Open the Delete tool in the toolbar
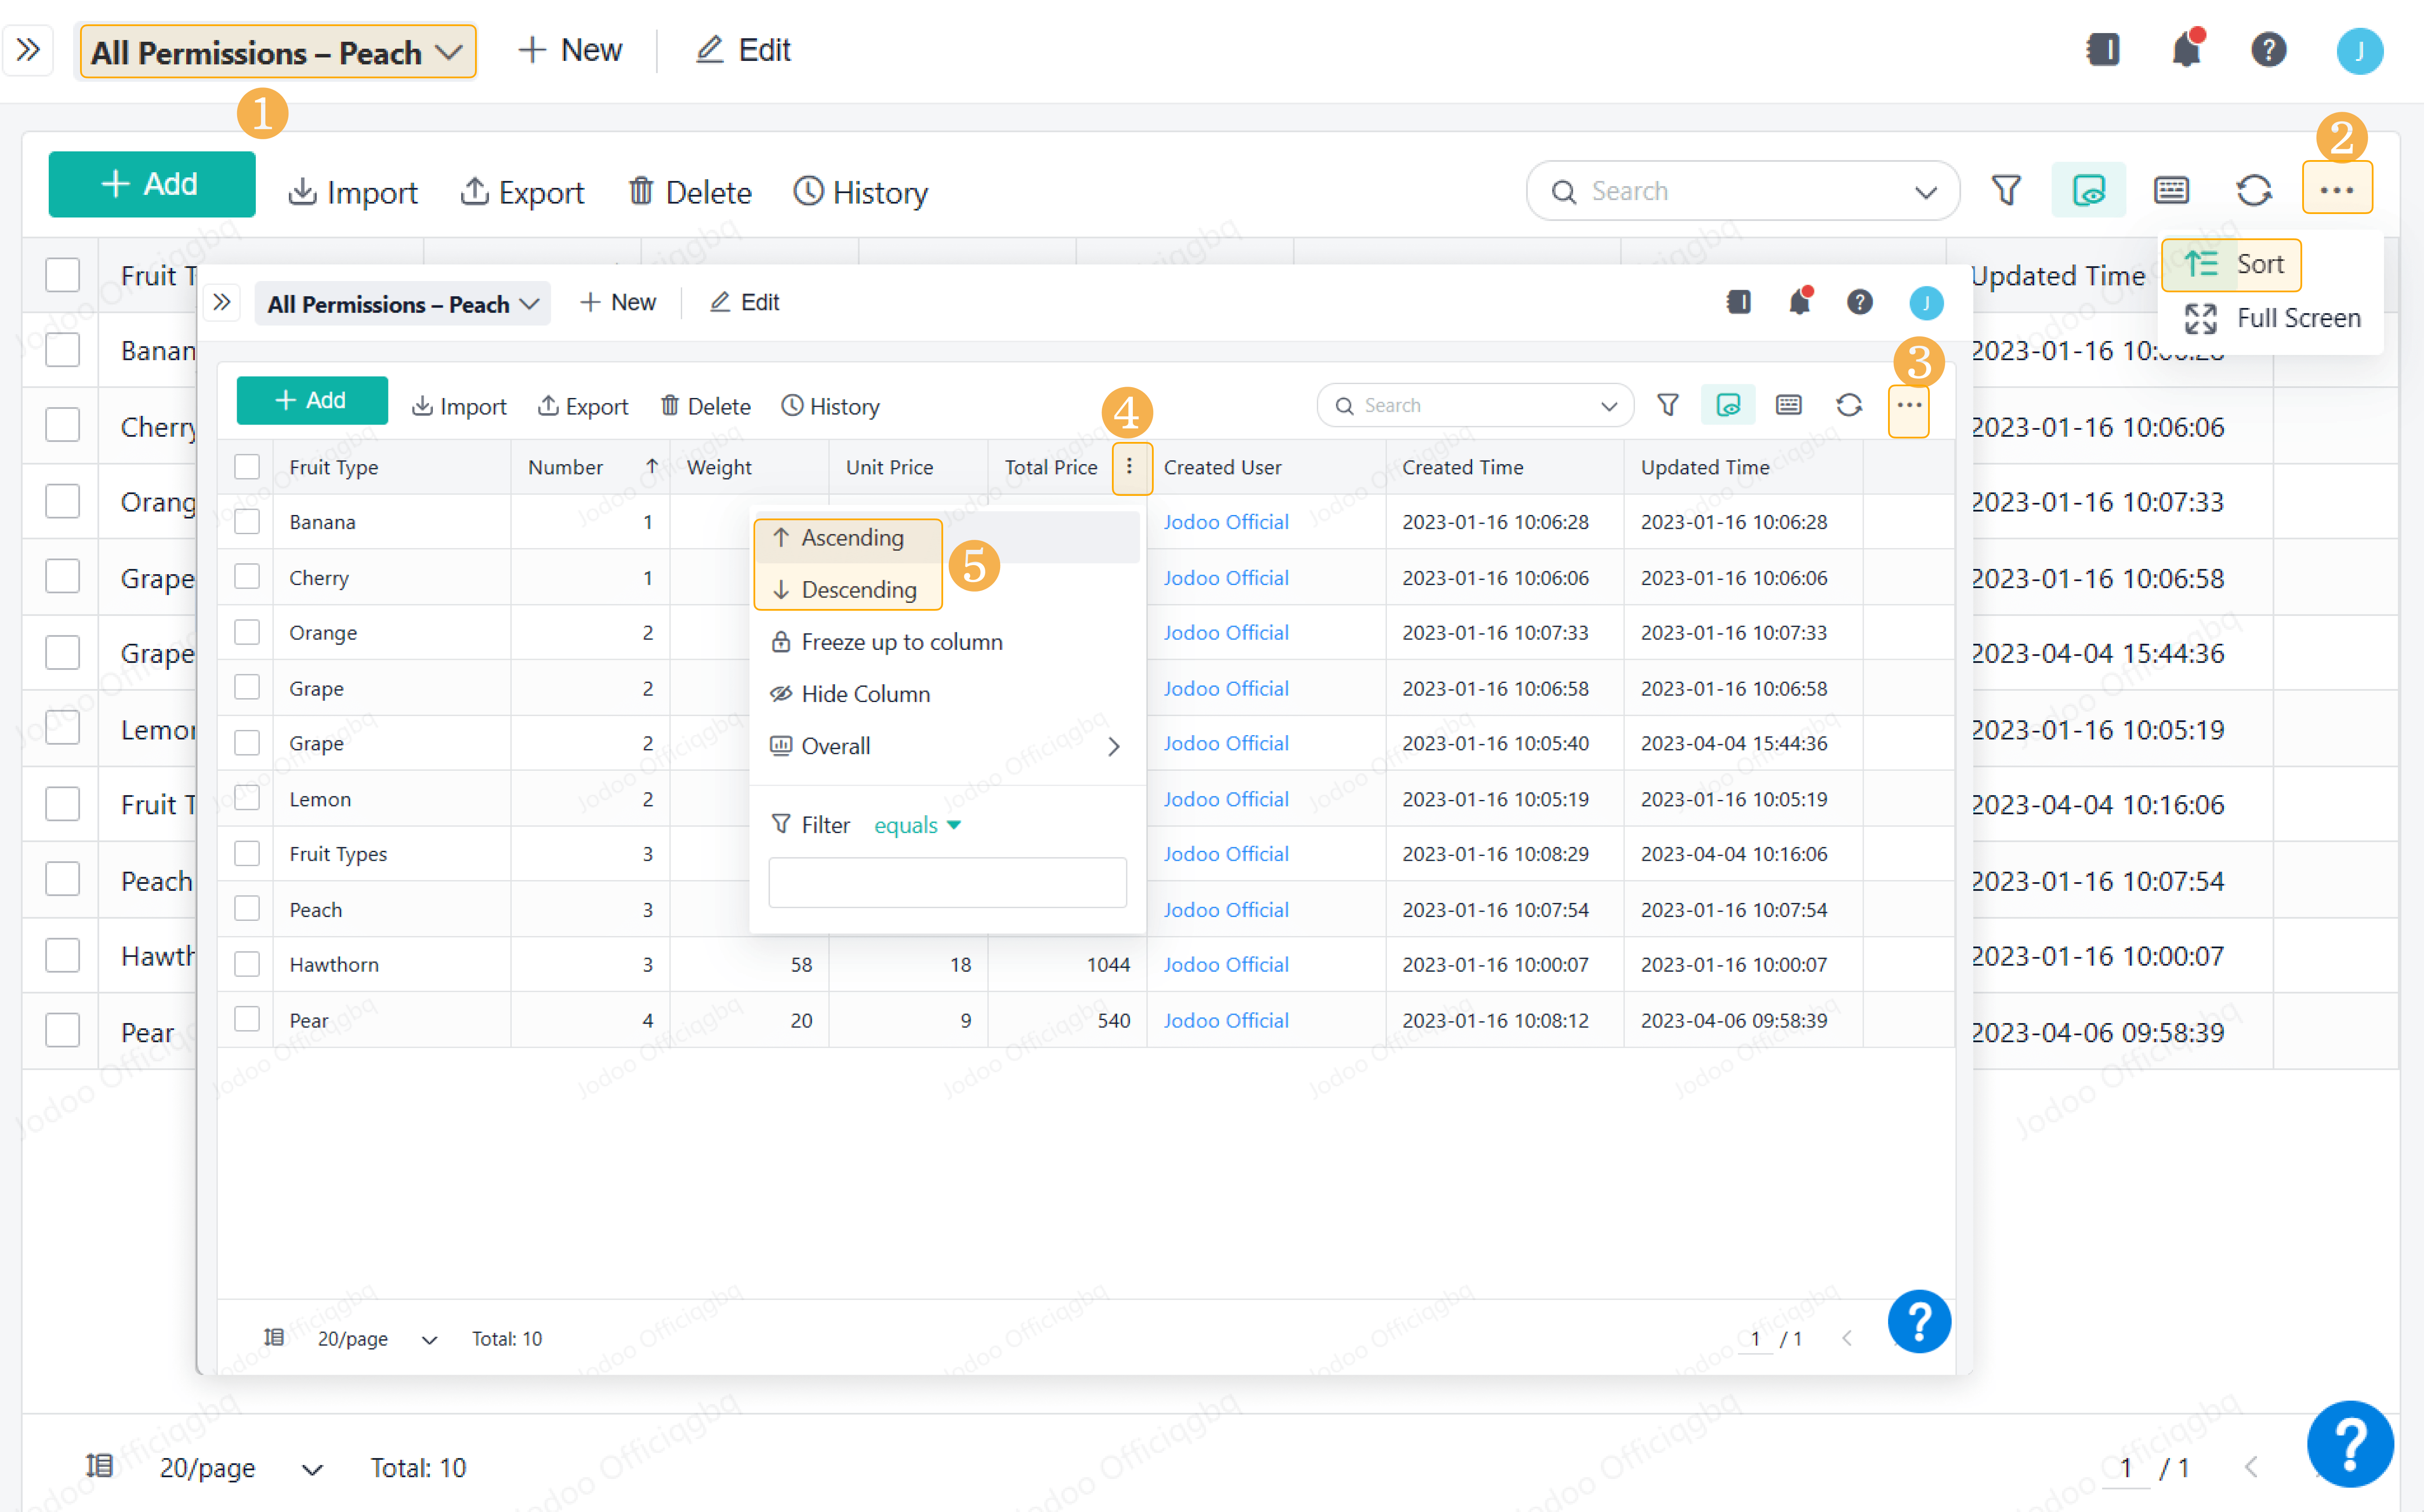The image size is (2424, 1512). (706, 405)
